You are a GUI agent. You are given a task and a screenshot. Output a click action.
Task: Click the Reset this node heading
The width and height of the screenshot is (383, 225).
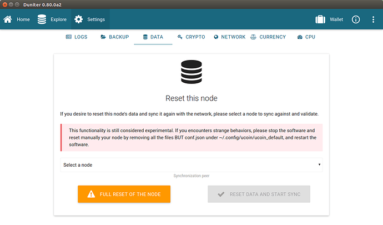click(x=191, y=98)
